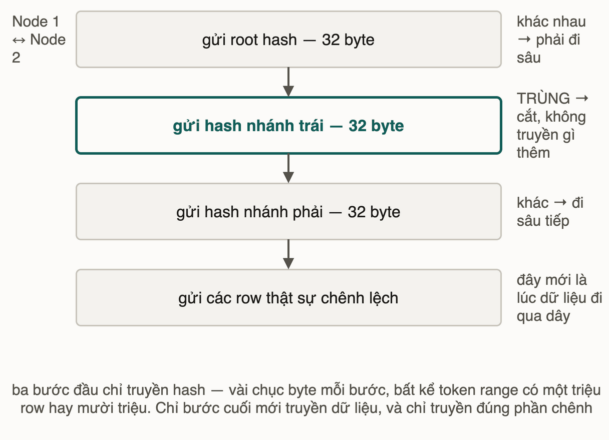The width and height of the screenshot is (609, 440).
Task: Select the "gửi các row thật sự chênh lệch" box
Action: coord(288,298)
